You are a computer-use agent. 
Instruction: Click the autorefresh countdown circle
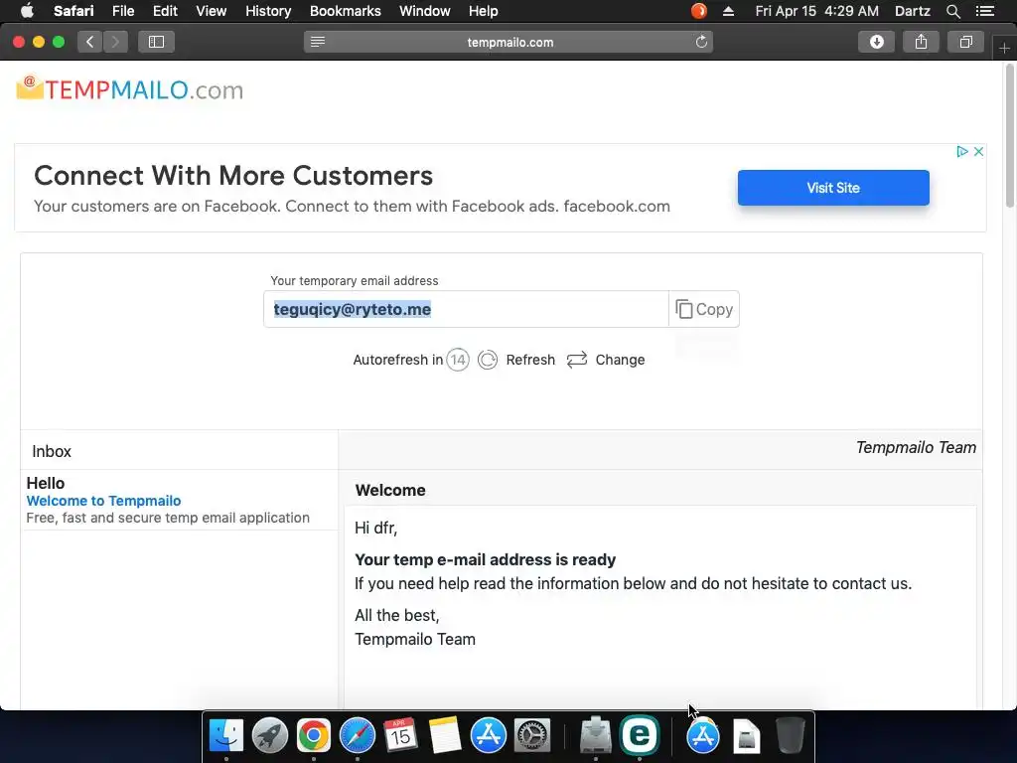[x=458, y=360]
